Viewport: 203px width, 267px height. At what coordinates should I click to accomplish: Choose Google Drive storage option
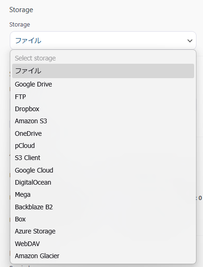coord(103,84)
